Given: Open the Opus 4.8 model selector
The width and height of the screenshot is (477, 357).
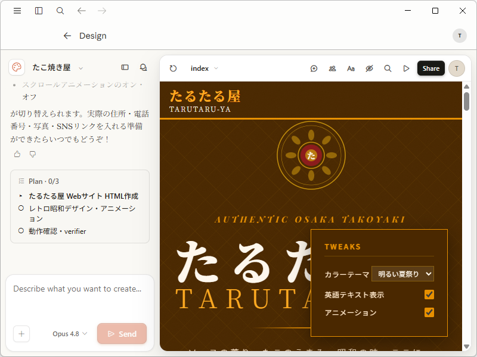Looking at the screenshot, I should coord(70,334).
